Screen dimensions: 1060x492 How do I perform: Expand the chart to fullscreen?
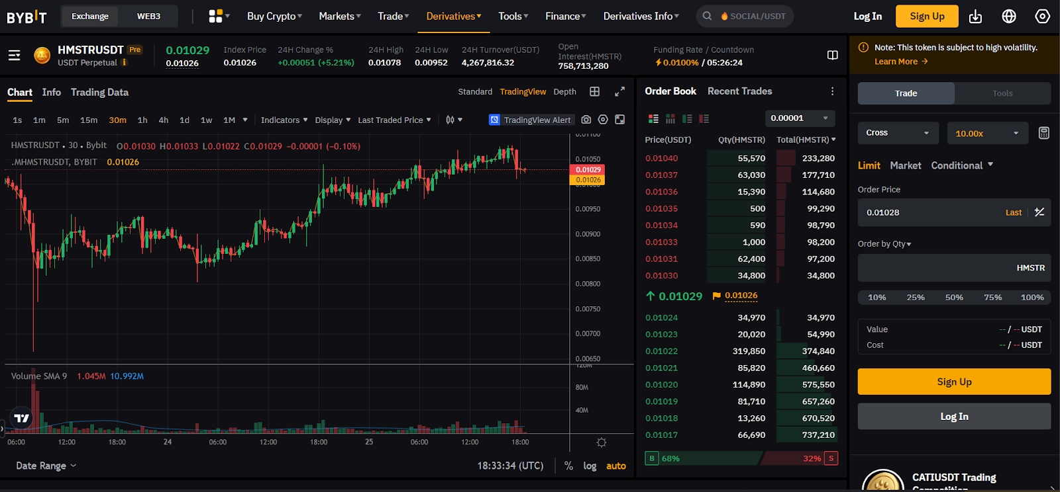tap(619, 92)
